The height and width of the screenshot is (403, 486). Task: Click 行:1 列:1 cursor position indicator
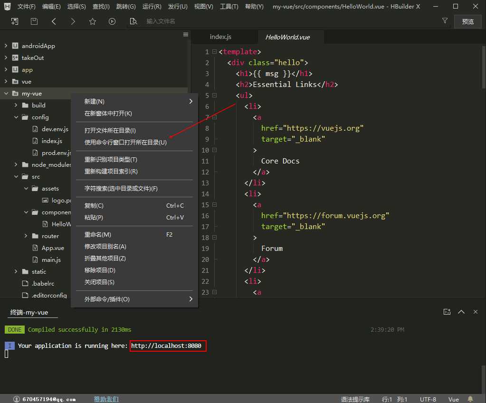[394, 399]
